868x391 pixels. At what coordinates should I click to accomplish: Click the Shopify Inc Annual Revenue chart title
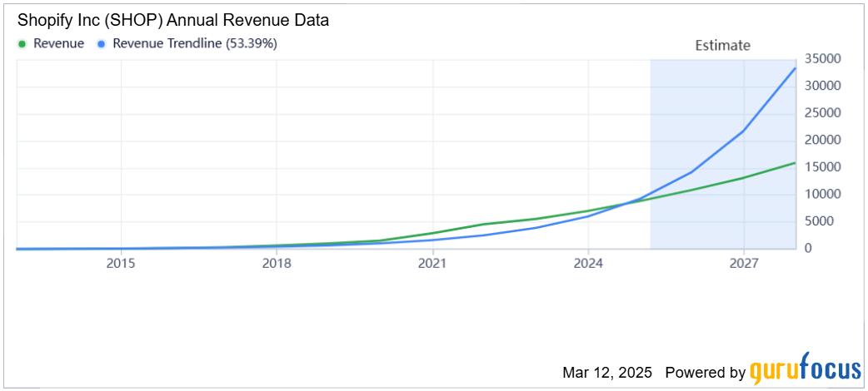tap(172, 21)
